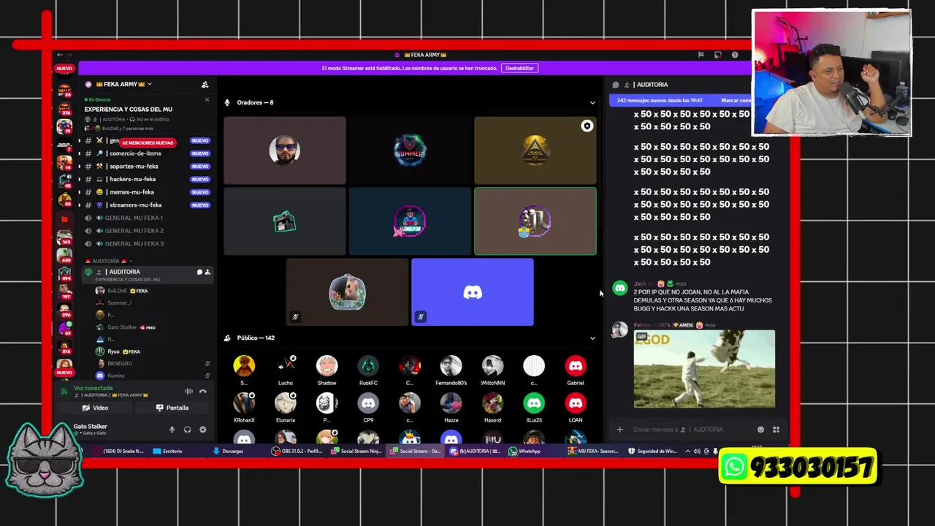Select the golden pyramid speaker tile

pos(535,150)
